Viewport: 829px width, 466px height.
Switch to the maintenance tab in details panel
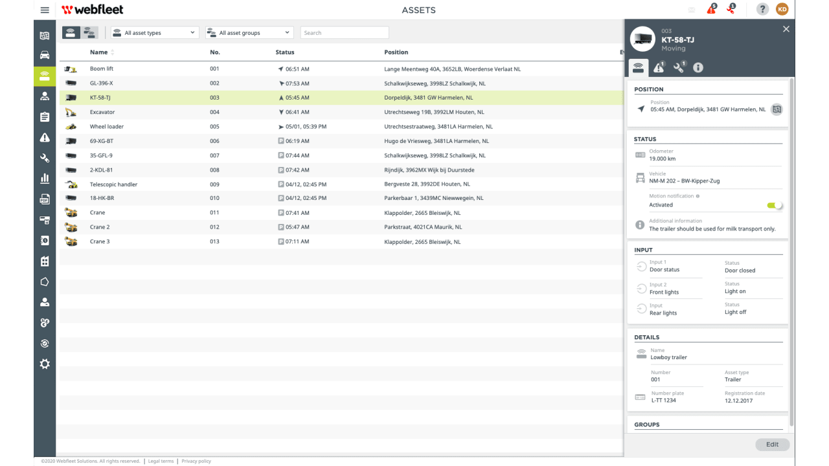pyautogui.click(x=679, y=67)
